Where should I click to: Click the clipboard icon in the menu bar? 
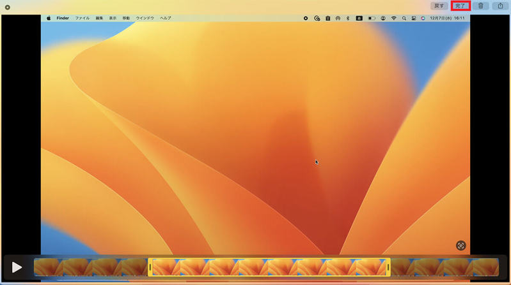tap(327, 18)
